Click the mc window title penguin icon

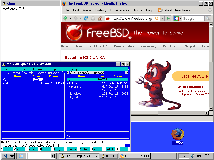(x=4, y=64)
